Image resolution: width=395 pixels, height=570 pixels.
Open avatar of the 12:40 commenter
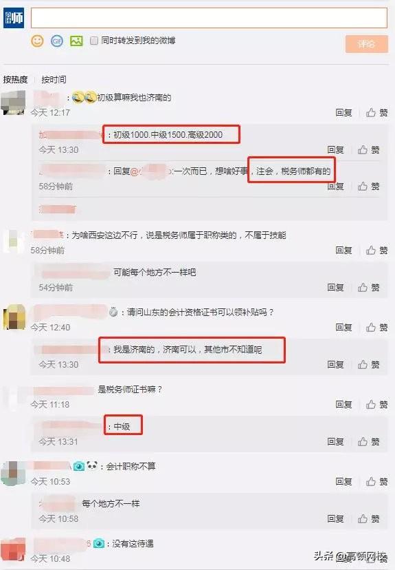14,317
